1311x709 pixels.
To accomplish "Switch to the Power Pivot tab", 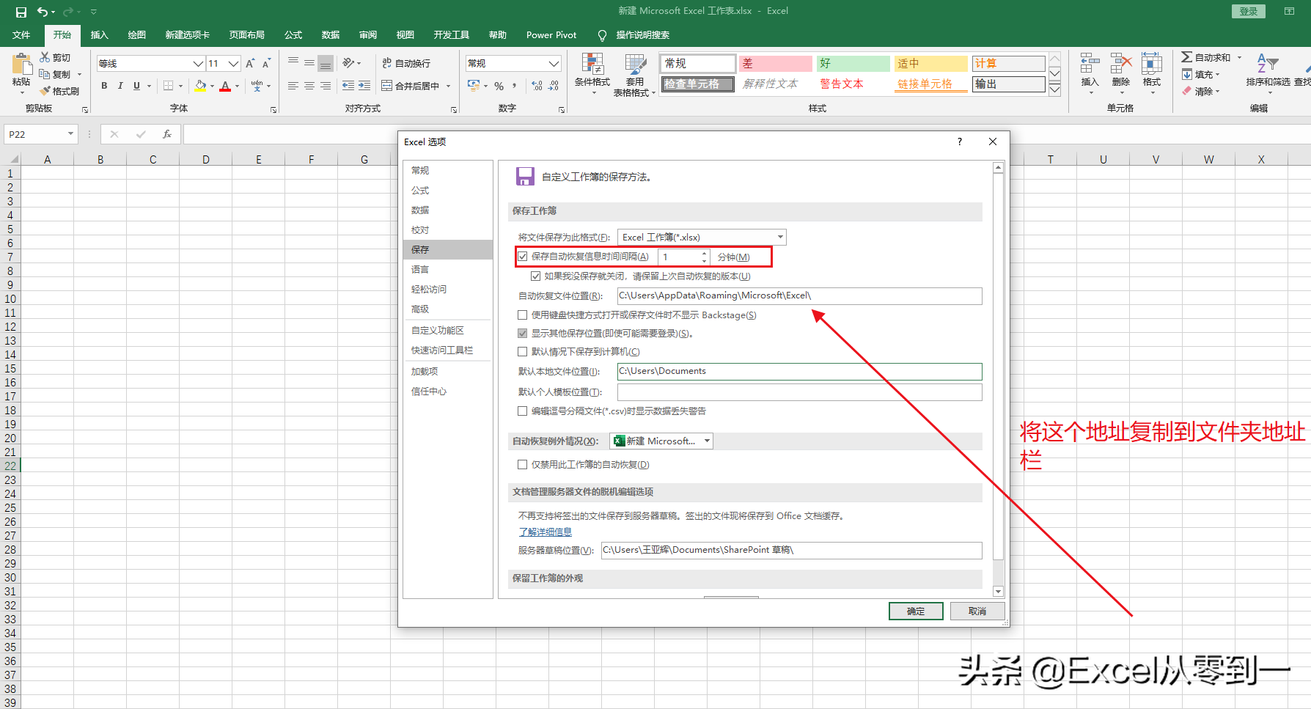I will pyautogui.click(x=551, y=35).
